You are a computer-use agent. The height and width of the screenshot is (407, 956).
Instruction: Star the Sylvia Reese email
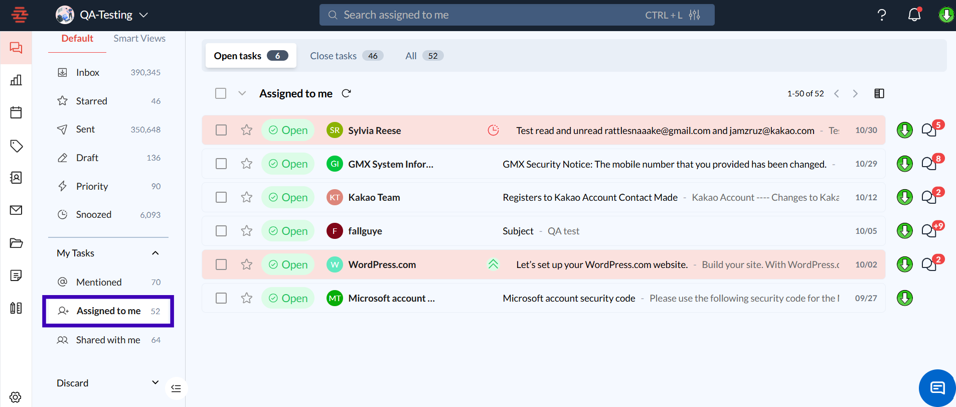246,130
